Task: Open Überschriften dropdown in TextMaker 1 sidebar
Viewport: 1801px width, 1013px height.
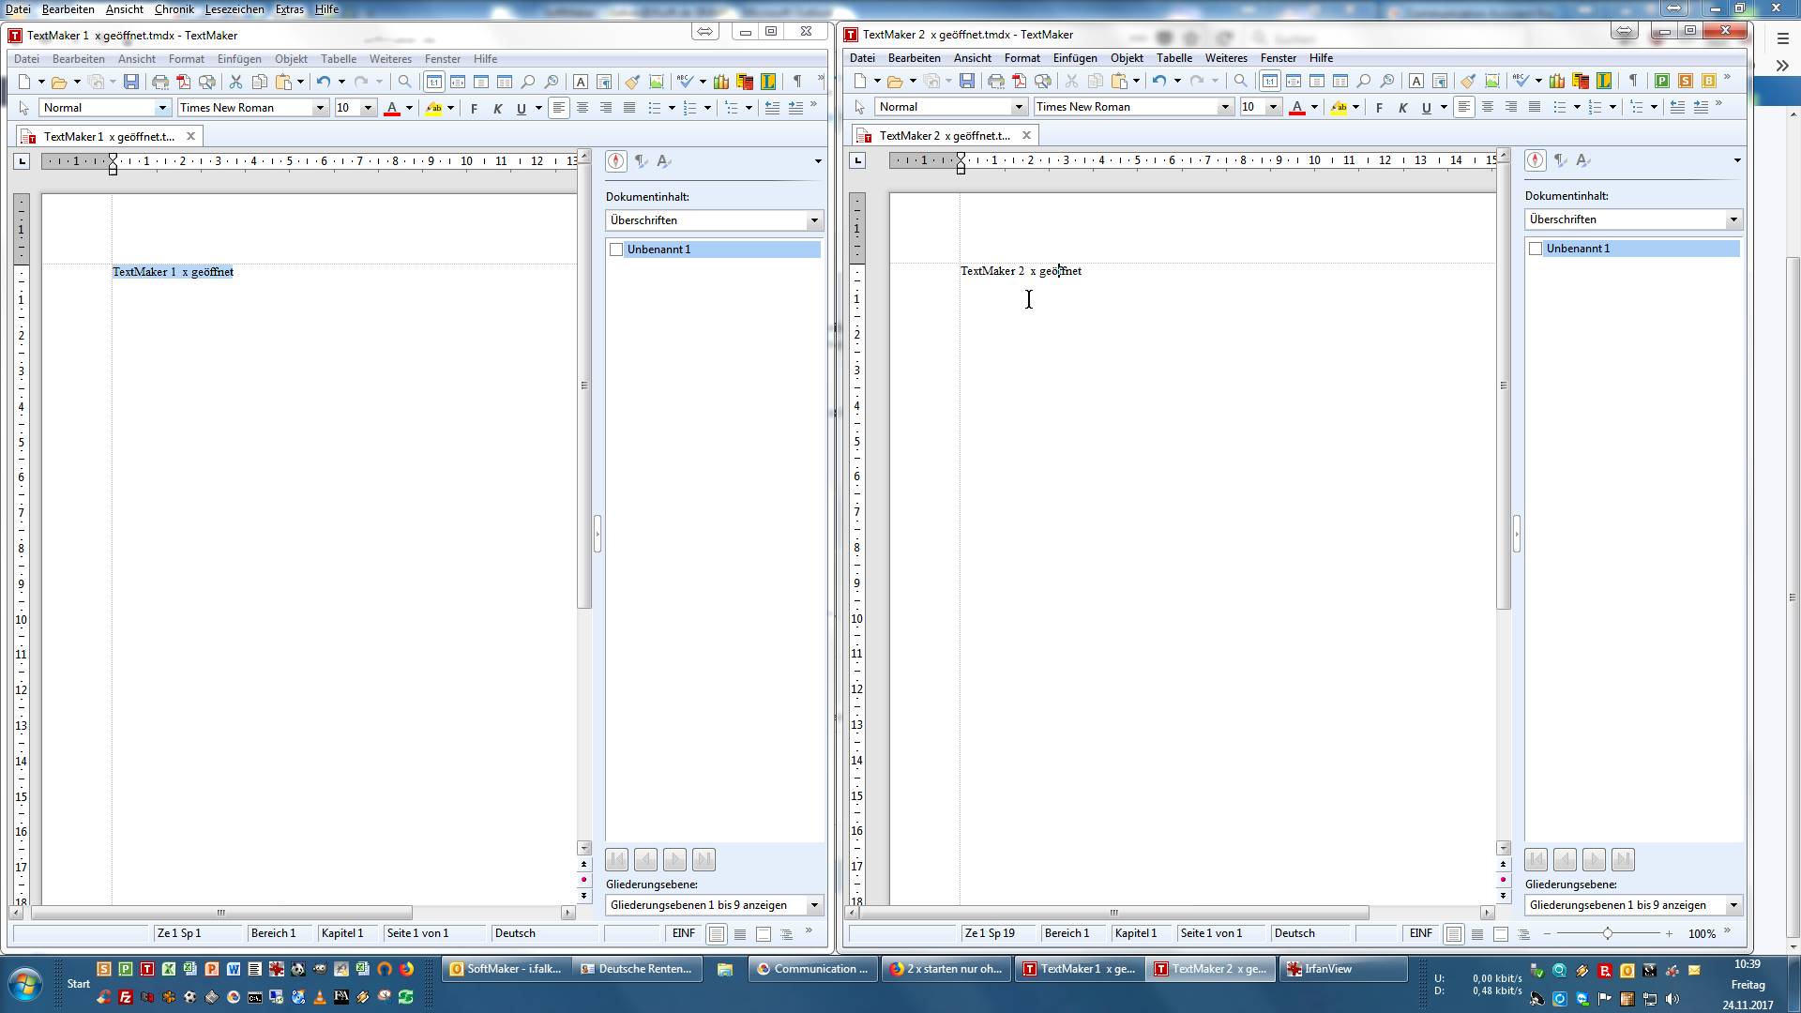Action: click(x=814, y=220)
